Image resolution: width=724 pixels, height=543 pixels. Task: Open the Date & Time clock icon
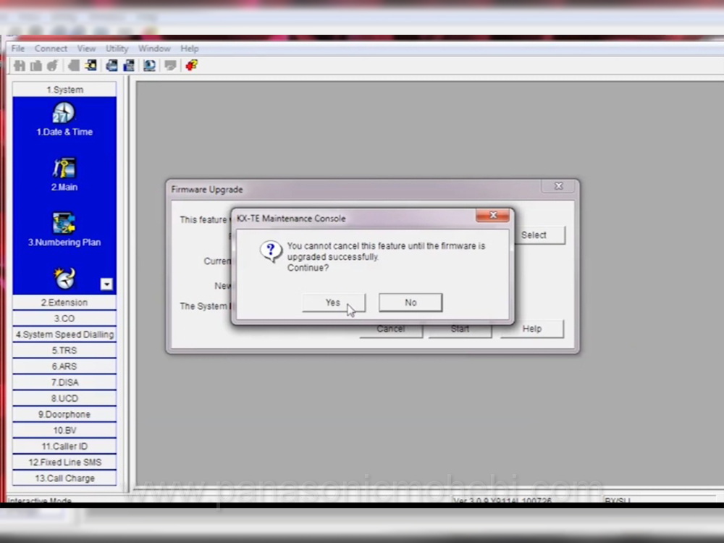[64, 114]
